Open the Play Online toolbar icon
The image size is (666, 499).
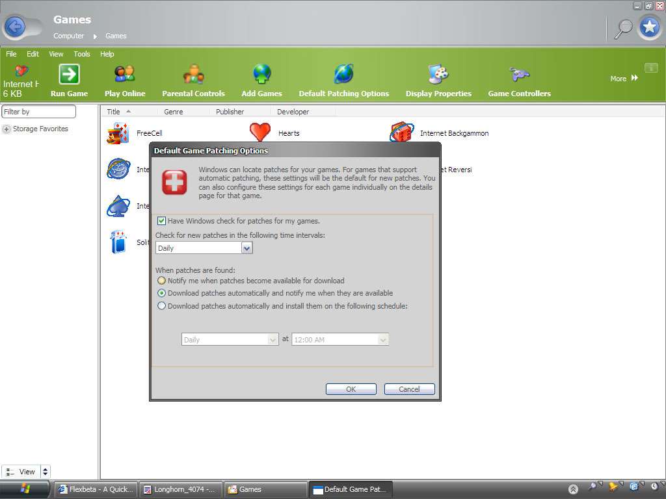click(x=124, y=74)
